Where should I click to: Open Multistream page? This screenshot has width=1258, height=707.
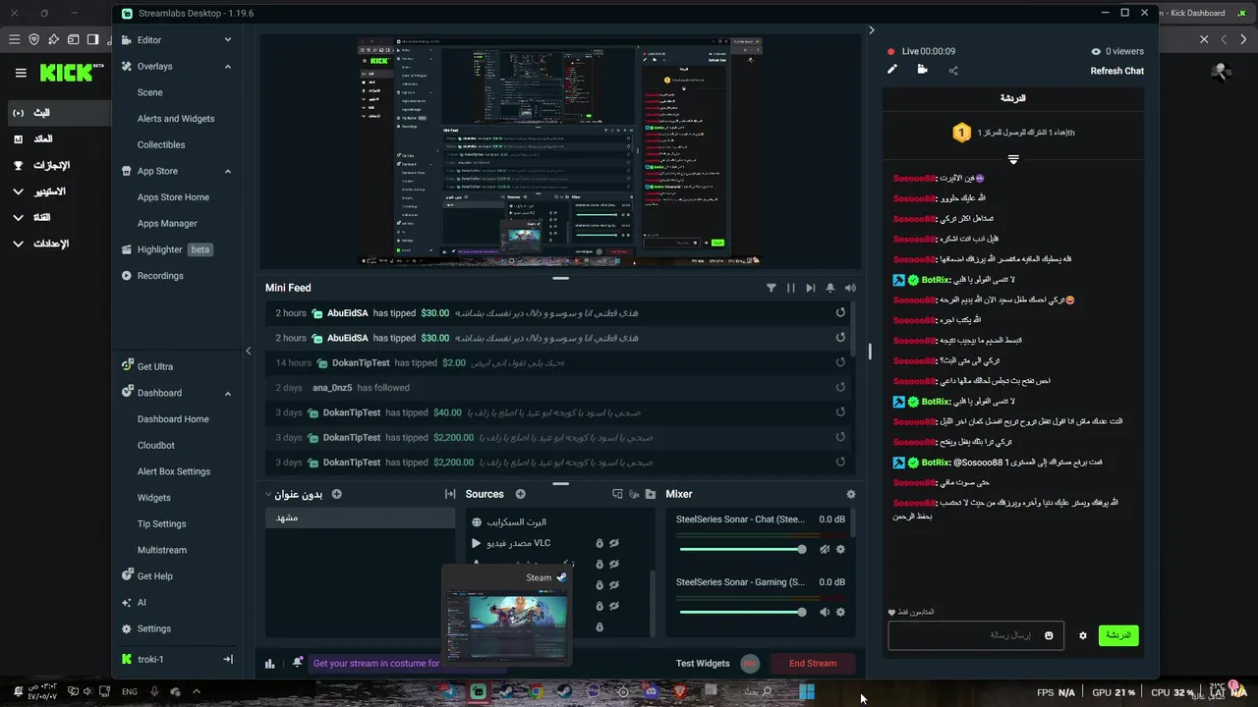click(162, 551)
